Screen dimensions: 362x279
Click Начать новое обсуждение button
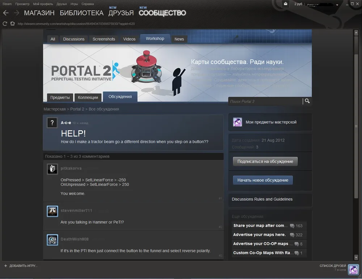click(x=263, y=180)
